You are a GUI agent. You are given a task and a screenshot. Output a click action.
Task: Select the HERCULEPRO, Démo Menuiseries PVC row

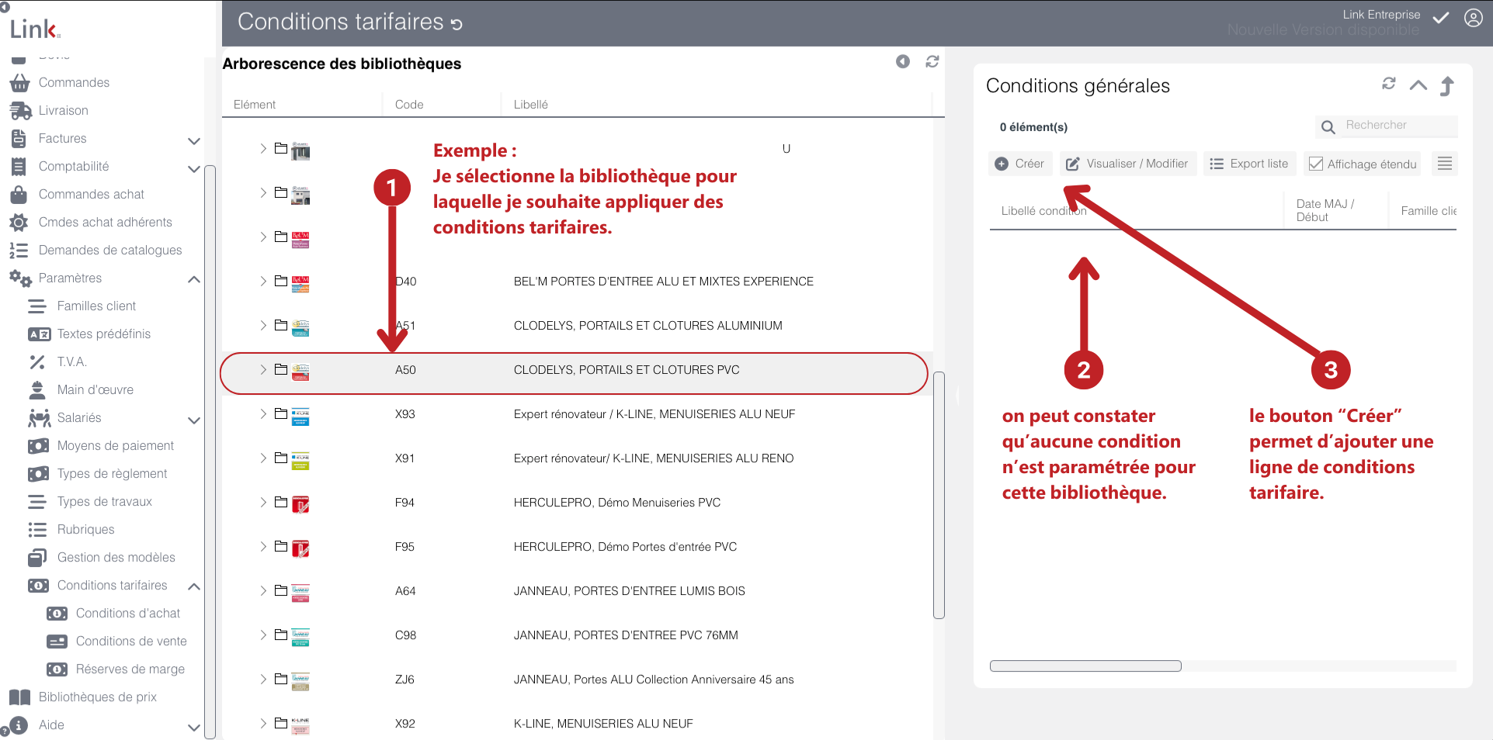click(x=575, y=503)
